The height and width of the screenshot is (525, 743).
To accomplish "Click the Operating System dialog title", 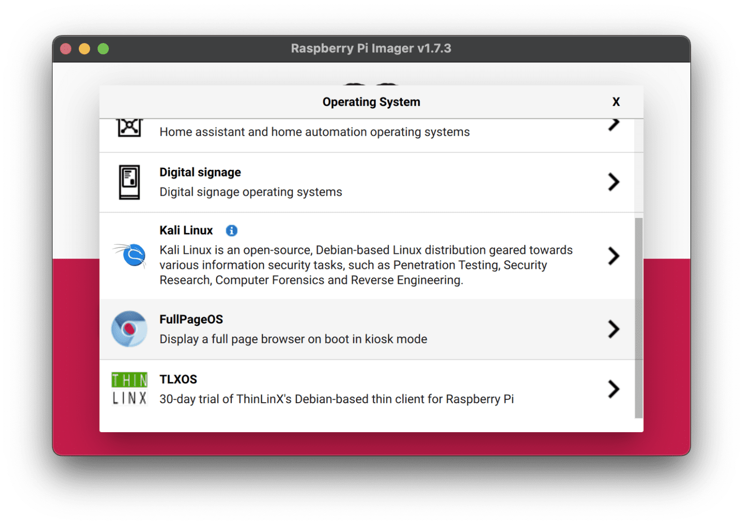I will [x=371, y=102].
